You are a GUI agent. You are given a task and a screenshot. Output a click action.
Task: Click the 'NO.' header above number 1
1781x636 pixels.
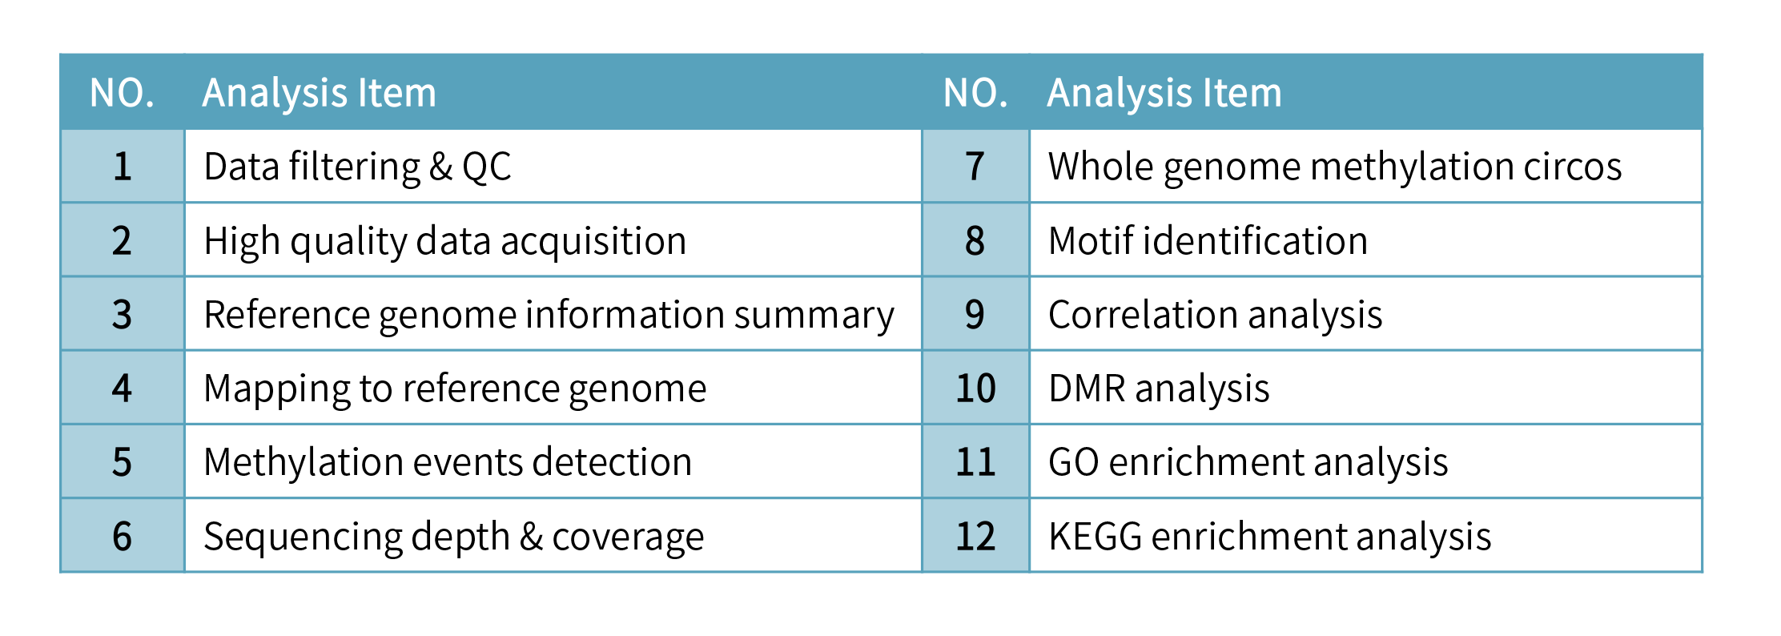122,93
